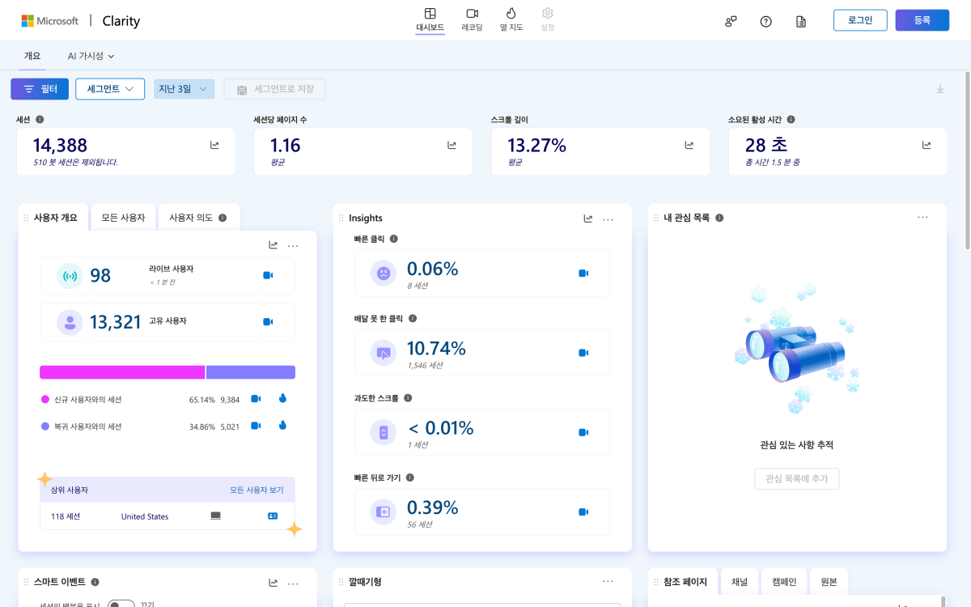This screenshot has width=971, height=607.
Task: Click the 로그인 button
Action: click(x=860, y=20)
